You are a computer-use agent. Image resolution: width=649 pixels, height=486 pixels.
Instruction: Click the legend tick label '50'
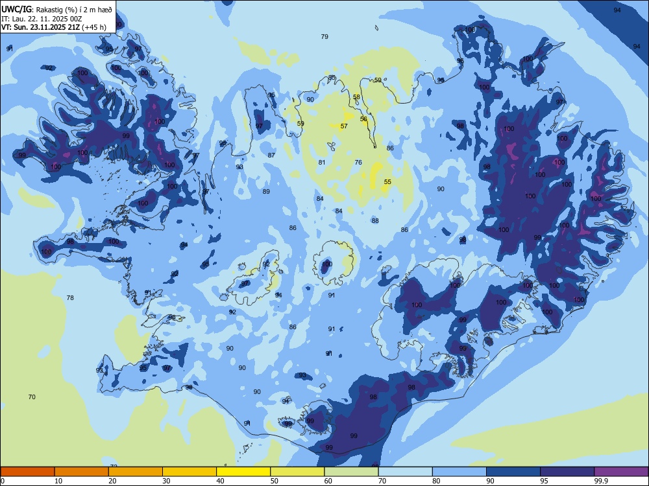(x=274, y=481)
